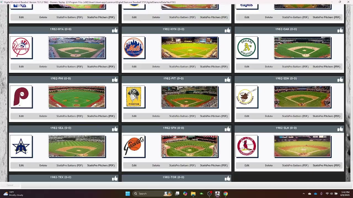The image size is (353, 198).
Task: Open the taskbar clock and date
Action: (x=345, y=194)
